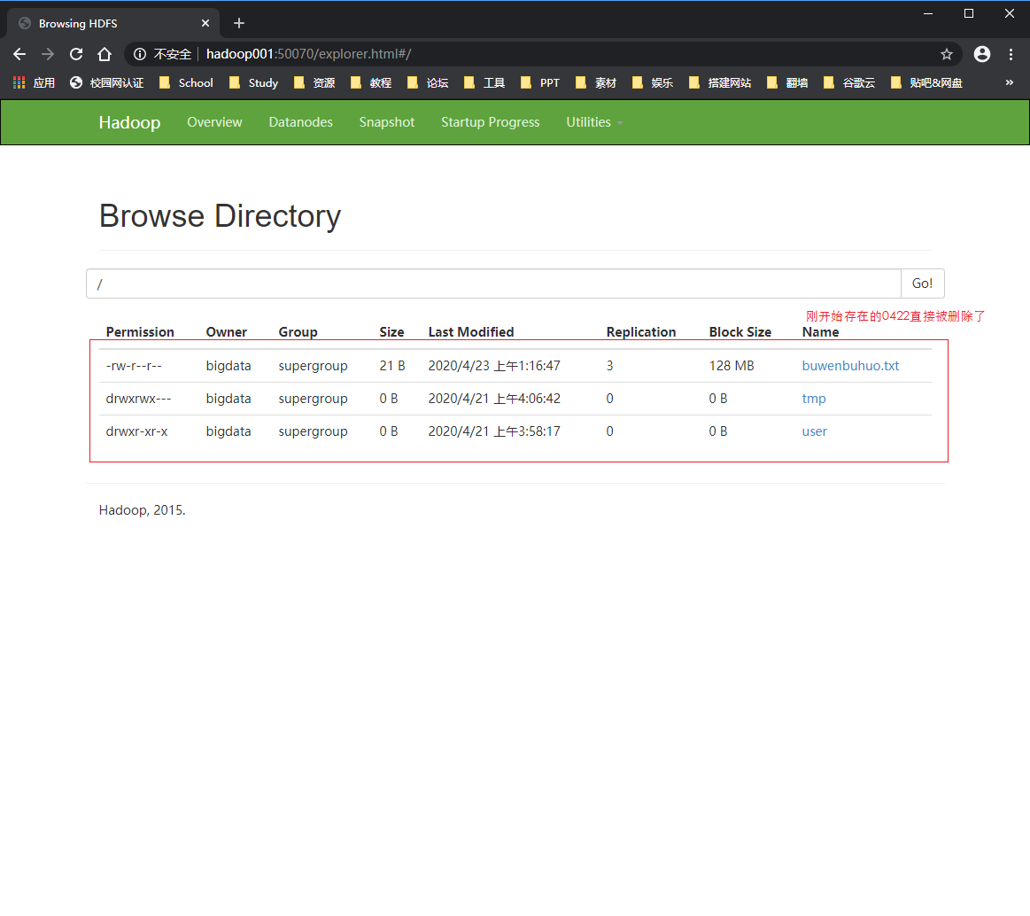1030x916 pixels.
Task: Go to the home page icon
Action: coord(105,55)
